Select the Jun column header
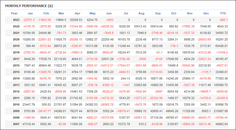Image resolution: width=236 pixels, height=130 pixels. pos(109,13)
